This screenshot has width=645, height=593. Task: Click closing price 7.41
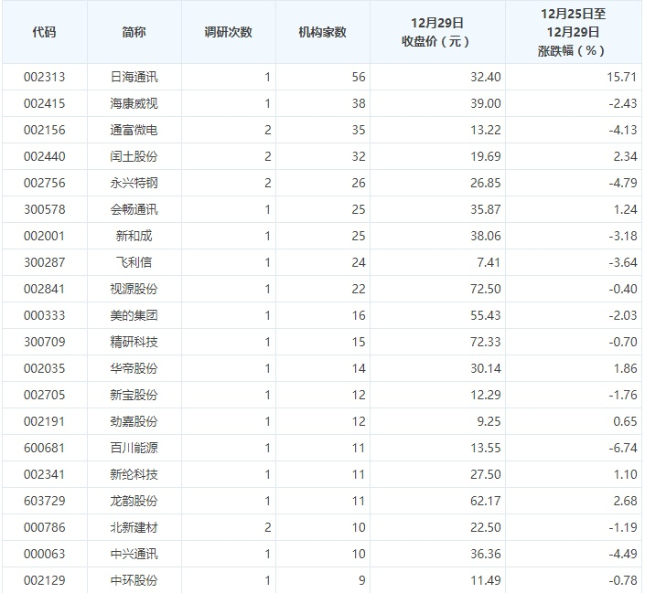[489, 262]
